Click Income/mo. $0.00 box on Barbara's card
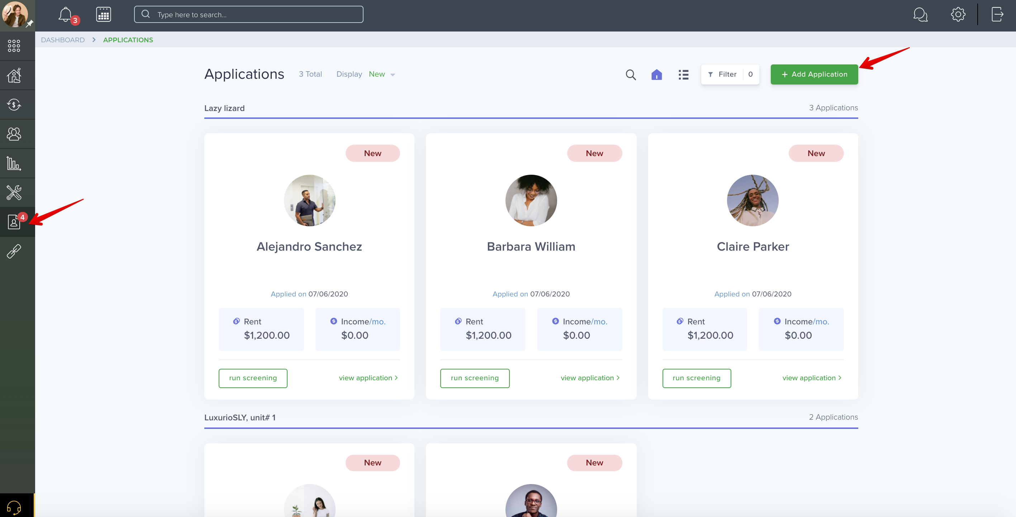 579,329
